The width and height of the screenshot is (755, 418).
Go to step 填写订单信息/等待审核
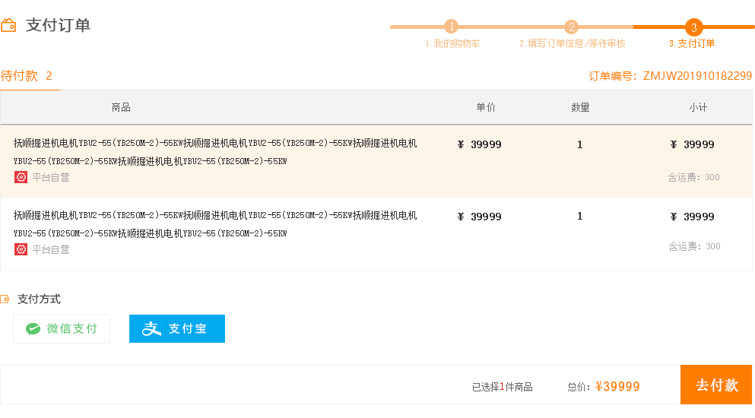(x=572, y=44)
